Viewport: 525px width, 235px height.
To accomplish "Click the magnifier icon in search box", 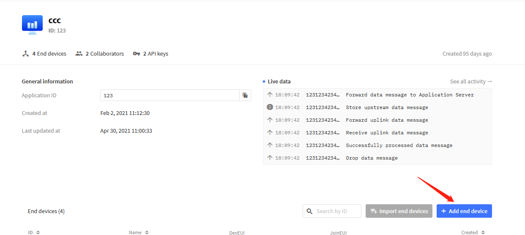I will pos(309,211).
